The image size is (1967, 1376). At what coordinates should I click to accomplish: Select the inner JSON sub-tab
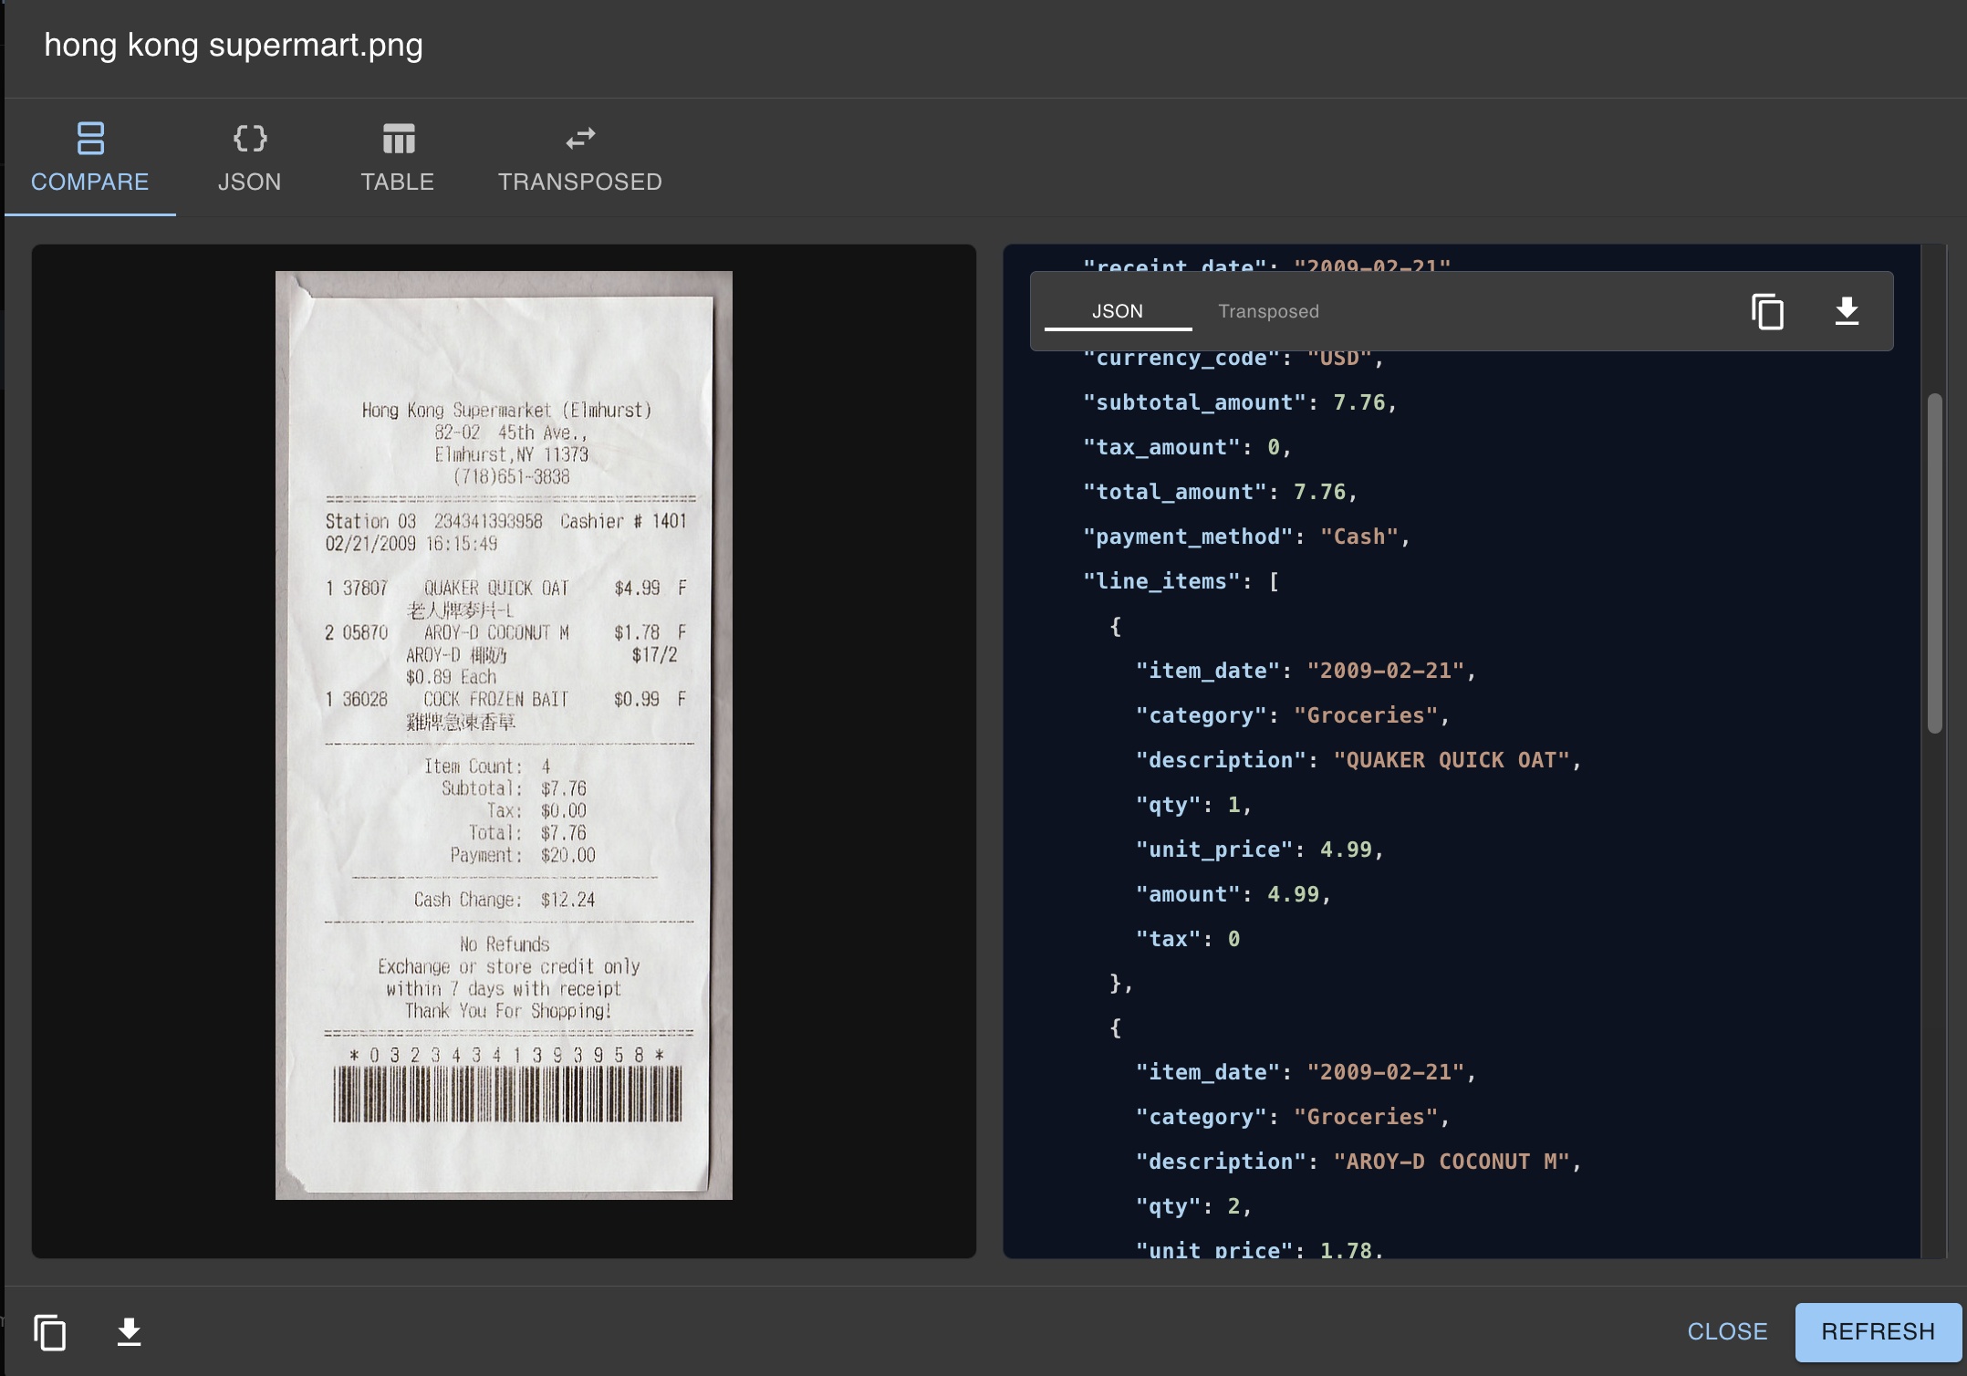point(1117,311)
